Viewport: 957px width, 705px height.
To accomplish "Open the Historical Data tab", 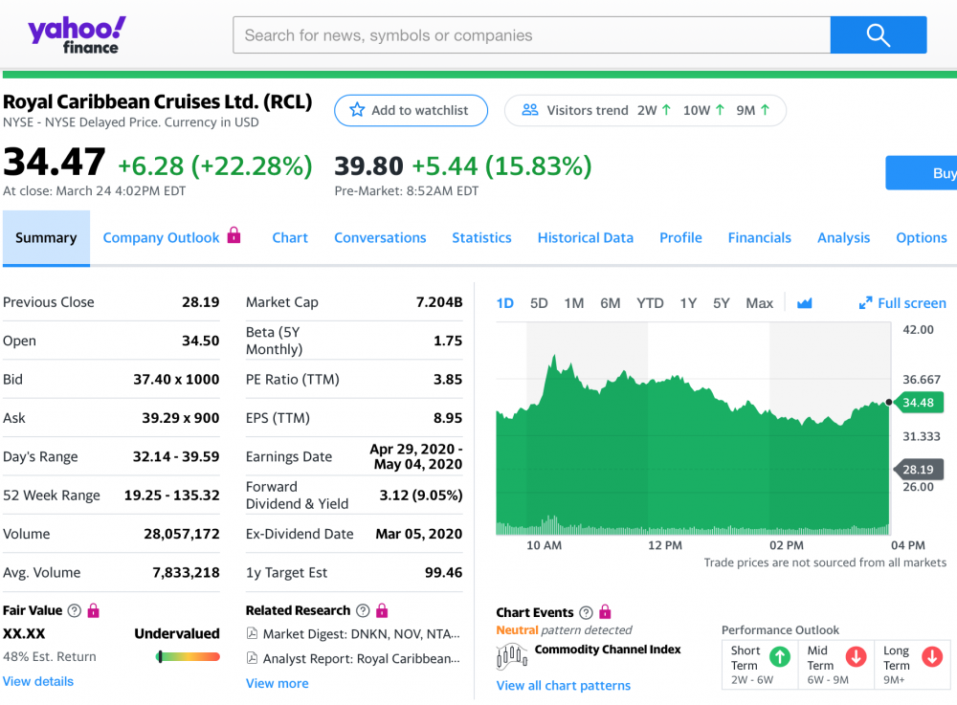I will click(x=586, y=238).
